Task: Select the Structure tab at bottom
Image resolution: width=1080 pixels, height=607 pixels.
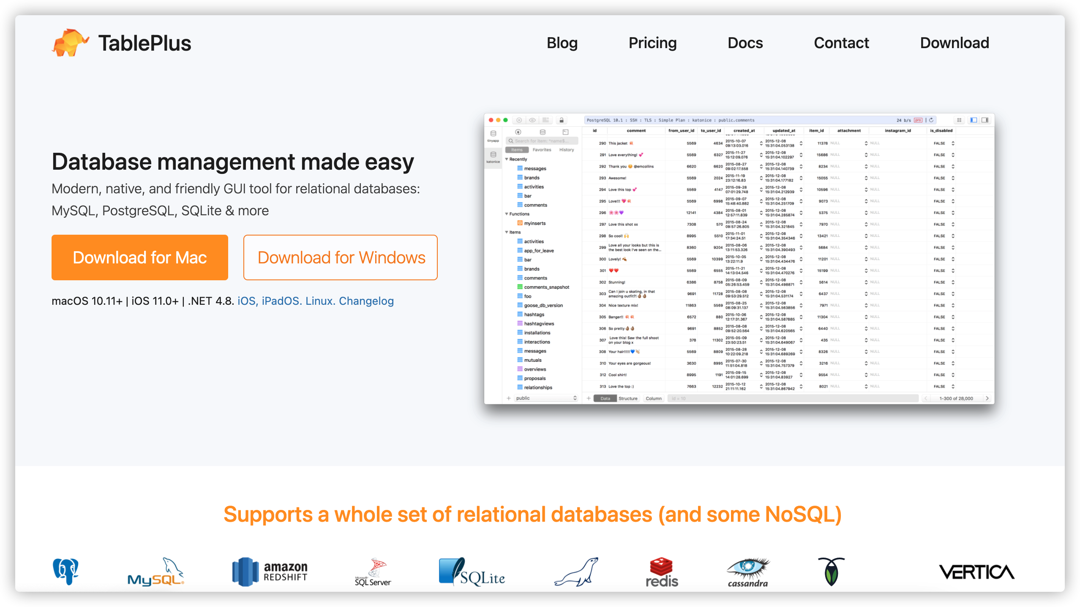Action: 628,398
